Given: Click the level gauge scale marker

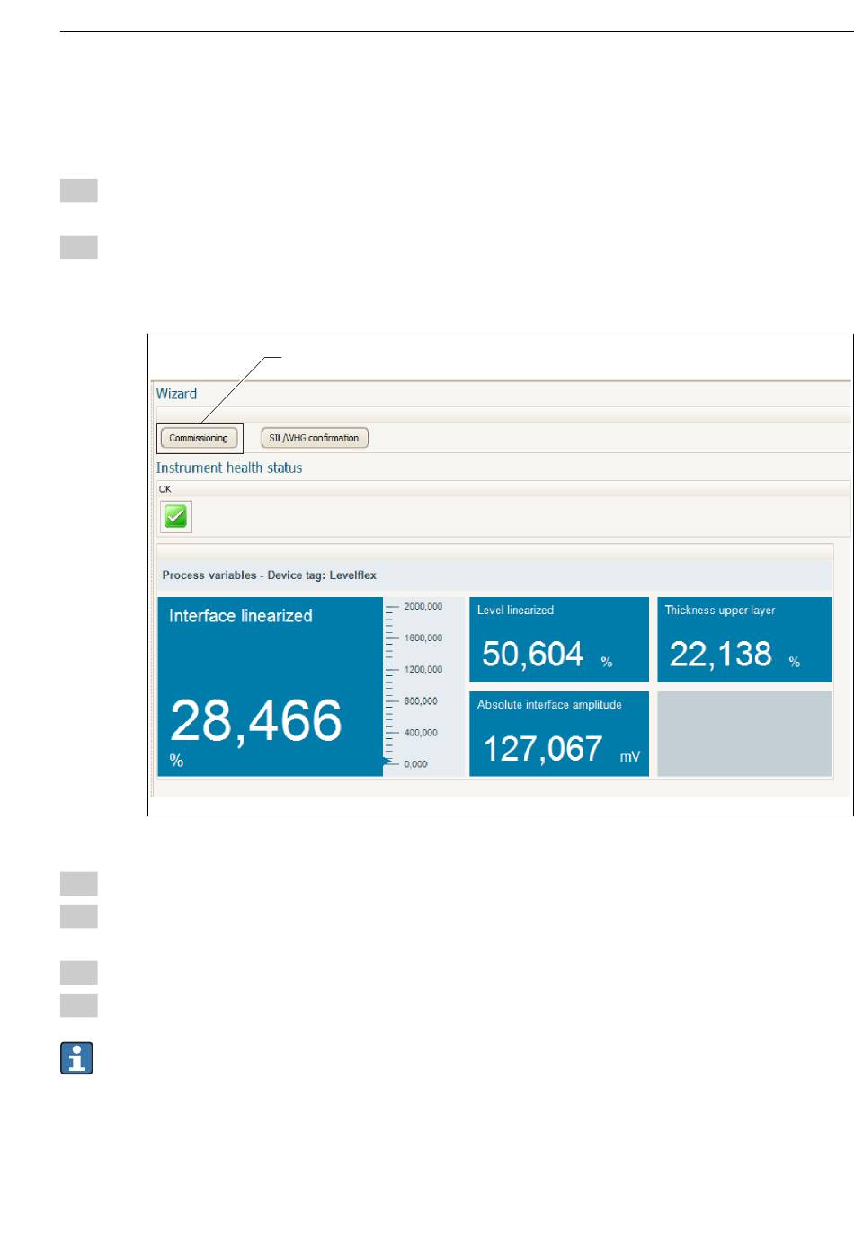Looking at the screenshot, I should tap(387, 762).
